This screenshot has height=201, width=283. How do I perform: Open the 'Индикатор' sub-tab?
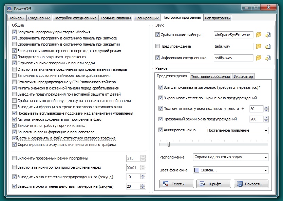(x=243, y=77)
